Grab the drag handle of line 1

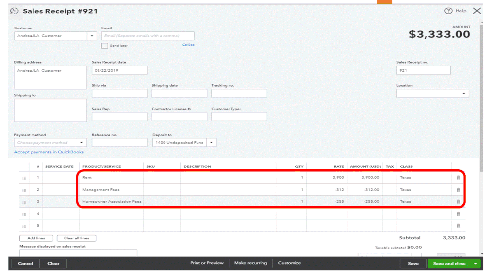24,178
